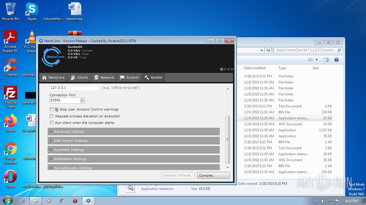The height and width of the screenshot is (205, 366).
Task: Select the FileZilla Client icon
Action: (x=11, y=97)
